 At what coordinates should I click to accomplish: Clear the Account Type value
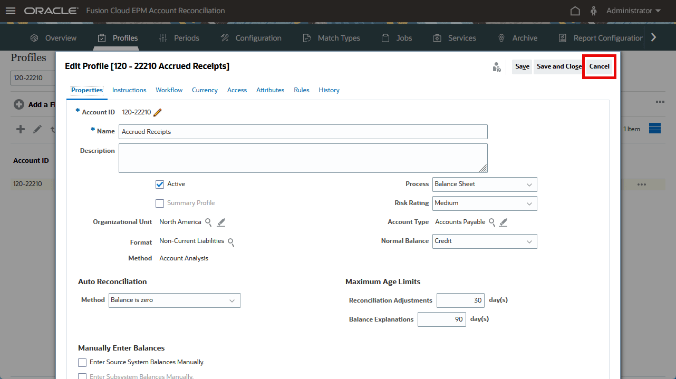click(x=504, y=222)
